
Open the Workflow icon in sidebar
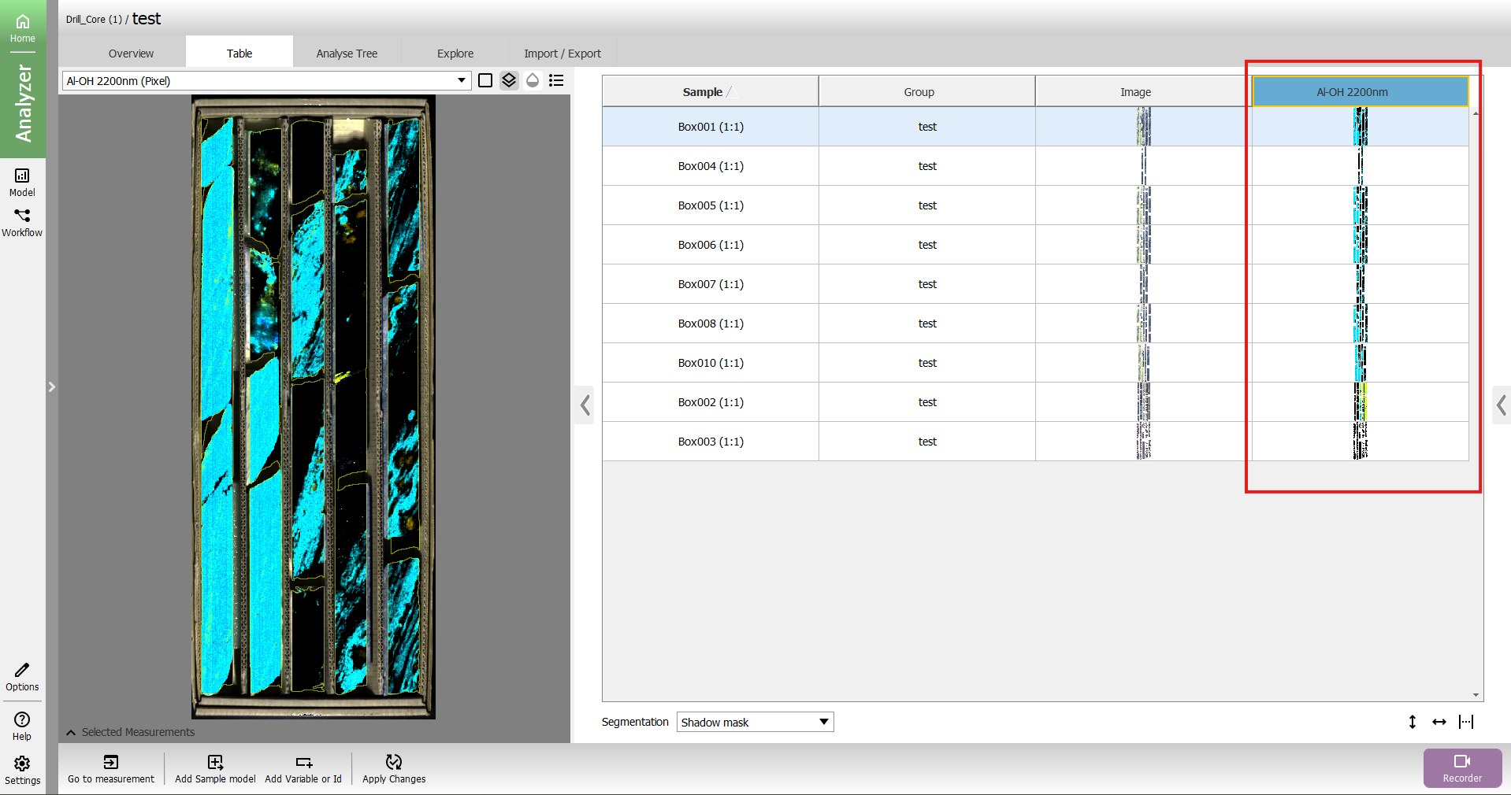pos(22,222)
